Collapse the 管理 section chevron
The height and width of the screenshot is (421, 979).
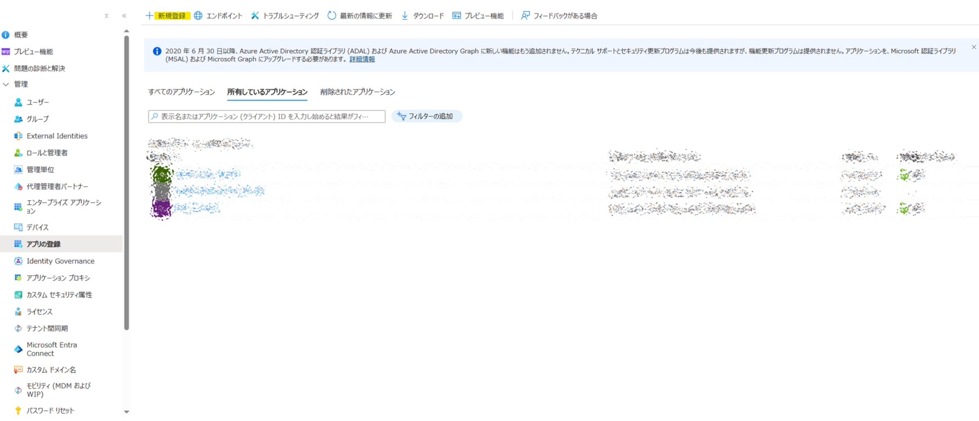coord(6,84)
